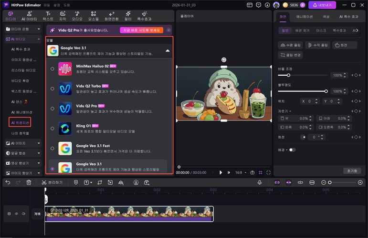
Task: Click the delete trash icon in timeline toolbar
Action: [x=29, y=182]
